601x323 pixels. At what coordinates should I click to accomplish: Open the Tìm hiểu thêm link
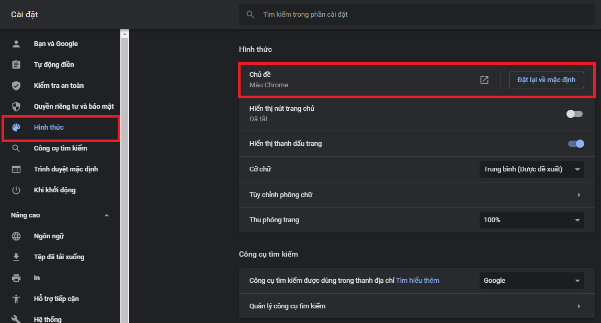pyautogui.click(x=417, y=280)
